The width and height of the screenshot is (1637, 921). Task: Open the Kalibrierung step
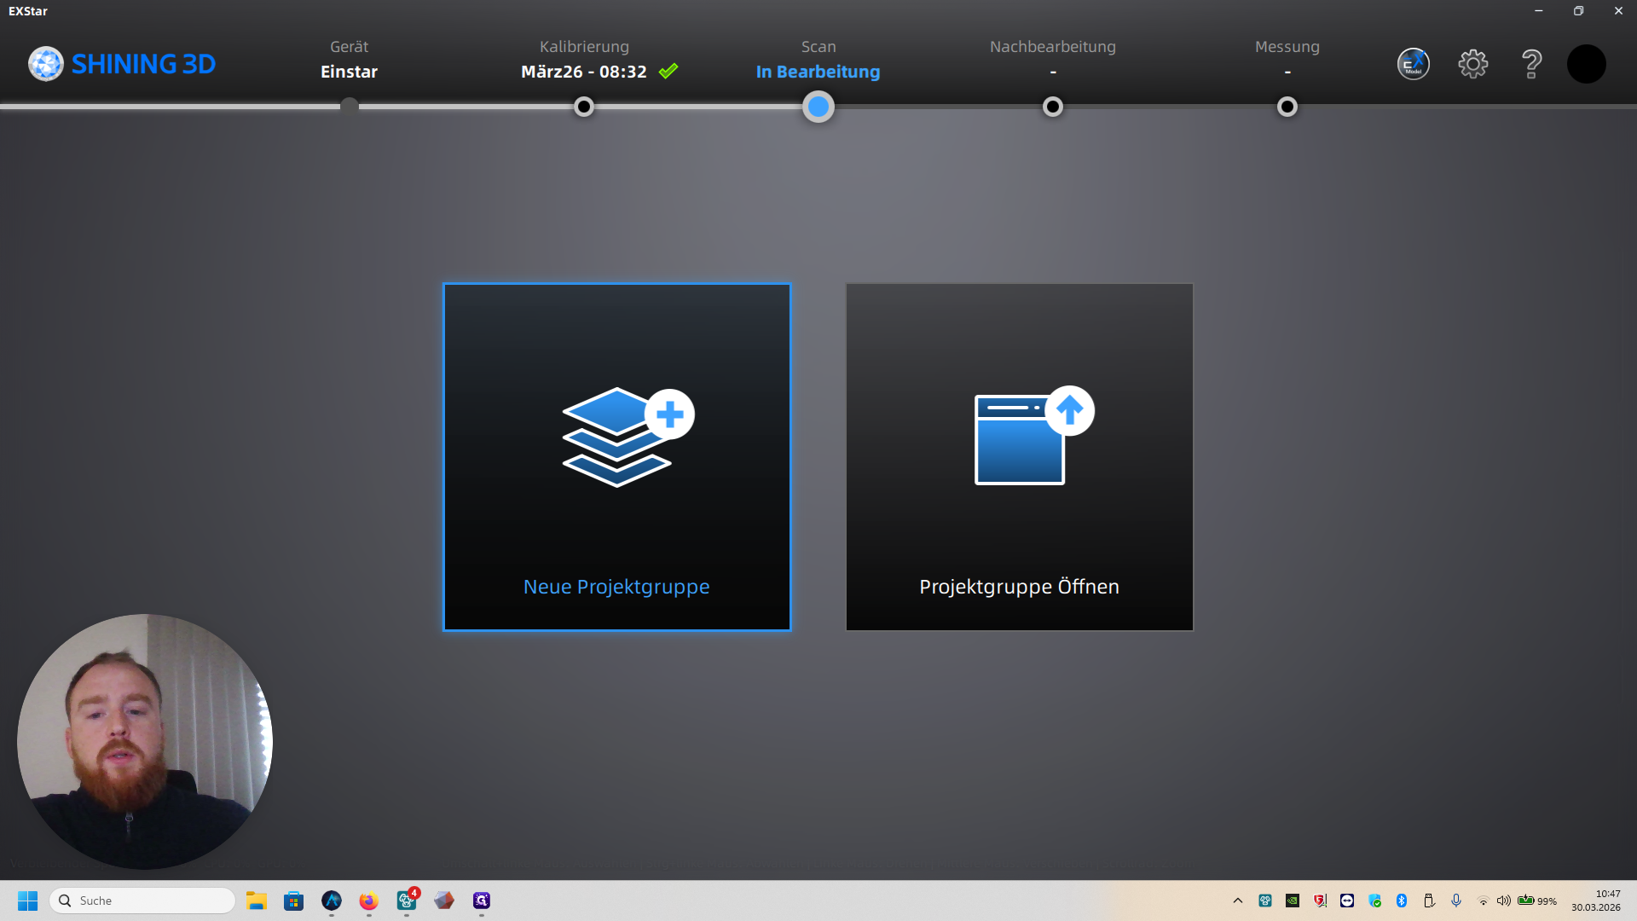point(585,60)
